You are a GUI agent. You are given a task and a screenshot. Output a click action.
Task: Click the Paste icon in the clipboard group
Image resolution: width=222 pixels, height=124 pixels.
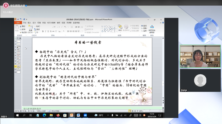[x=17, y=28]
